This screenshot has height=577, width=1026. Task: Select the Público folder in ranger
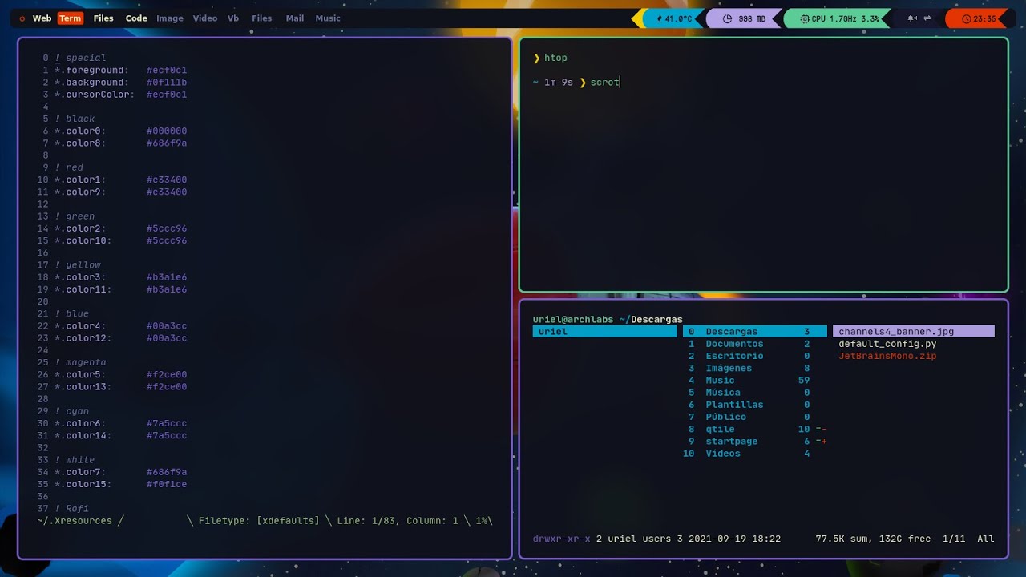[754, 417]
